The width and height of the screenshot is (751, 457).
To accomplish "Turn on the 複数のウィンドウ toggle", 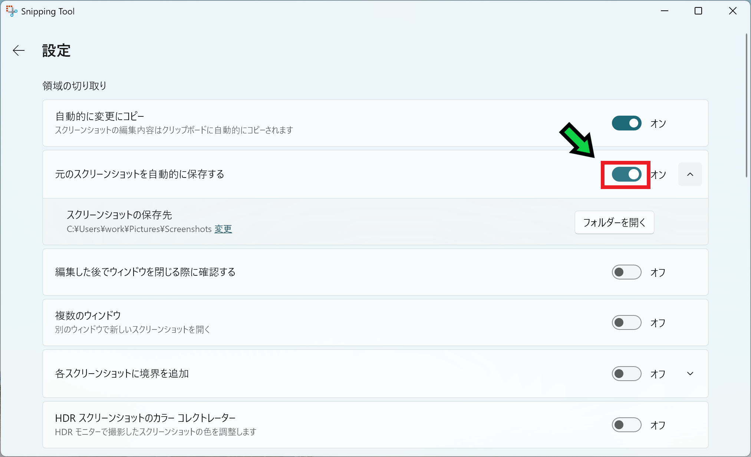I will tap(626, 322).
